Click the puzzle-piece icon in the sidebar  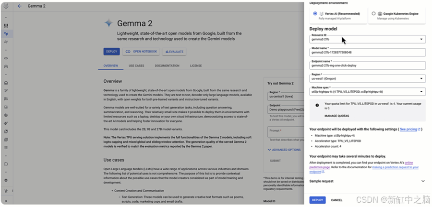(x=6, y=164)
